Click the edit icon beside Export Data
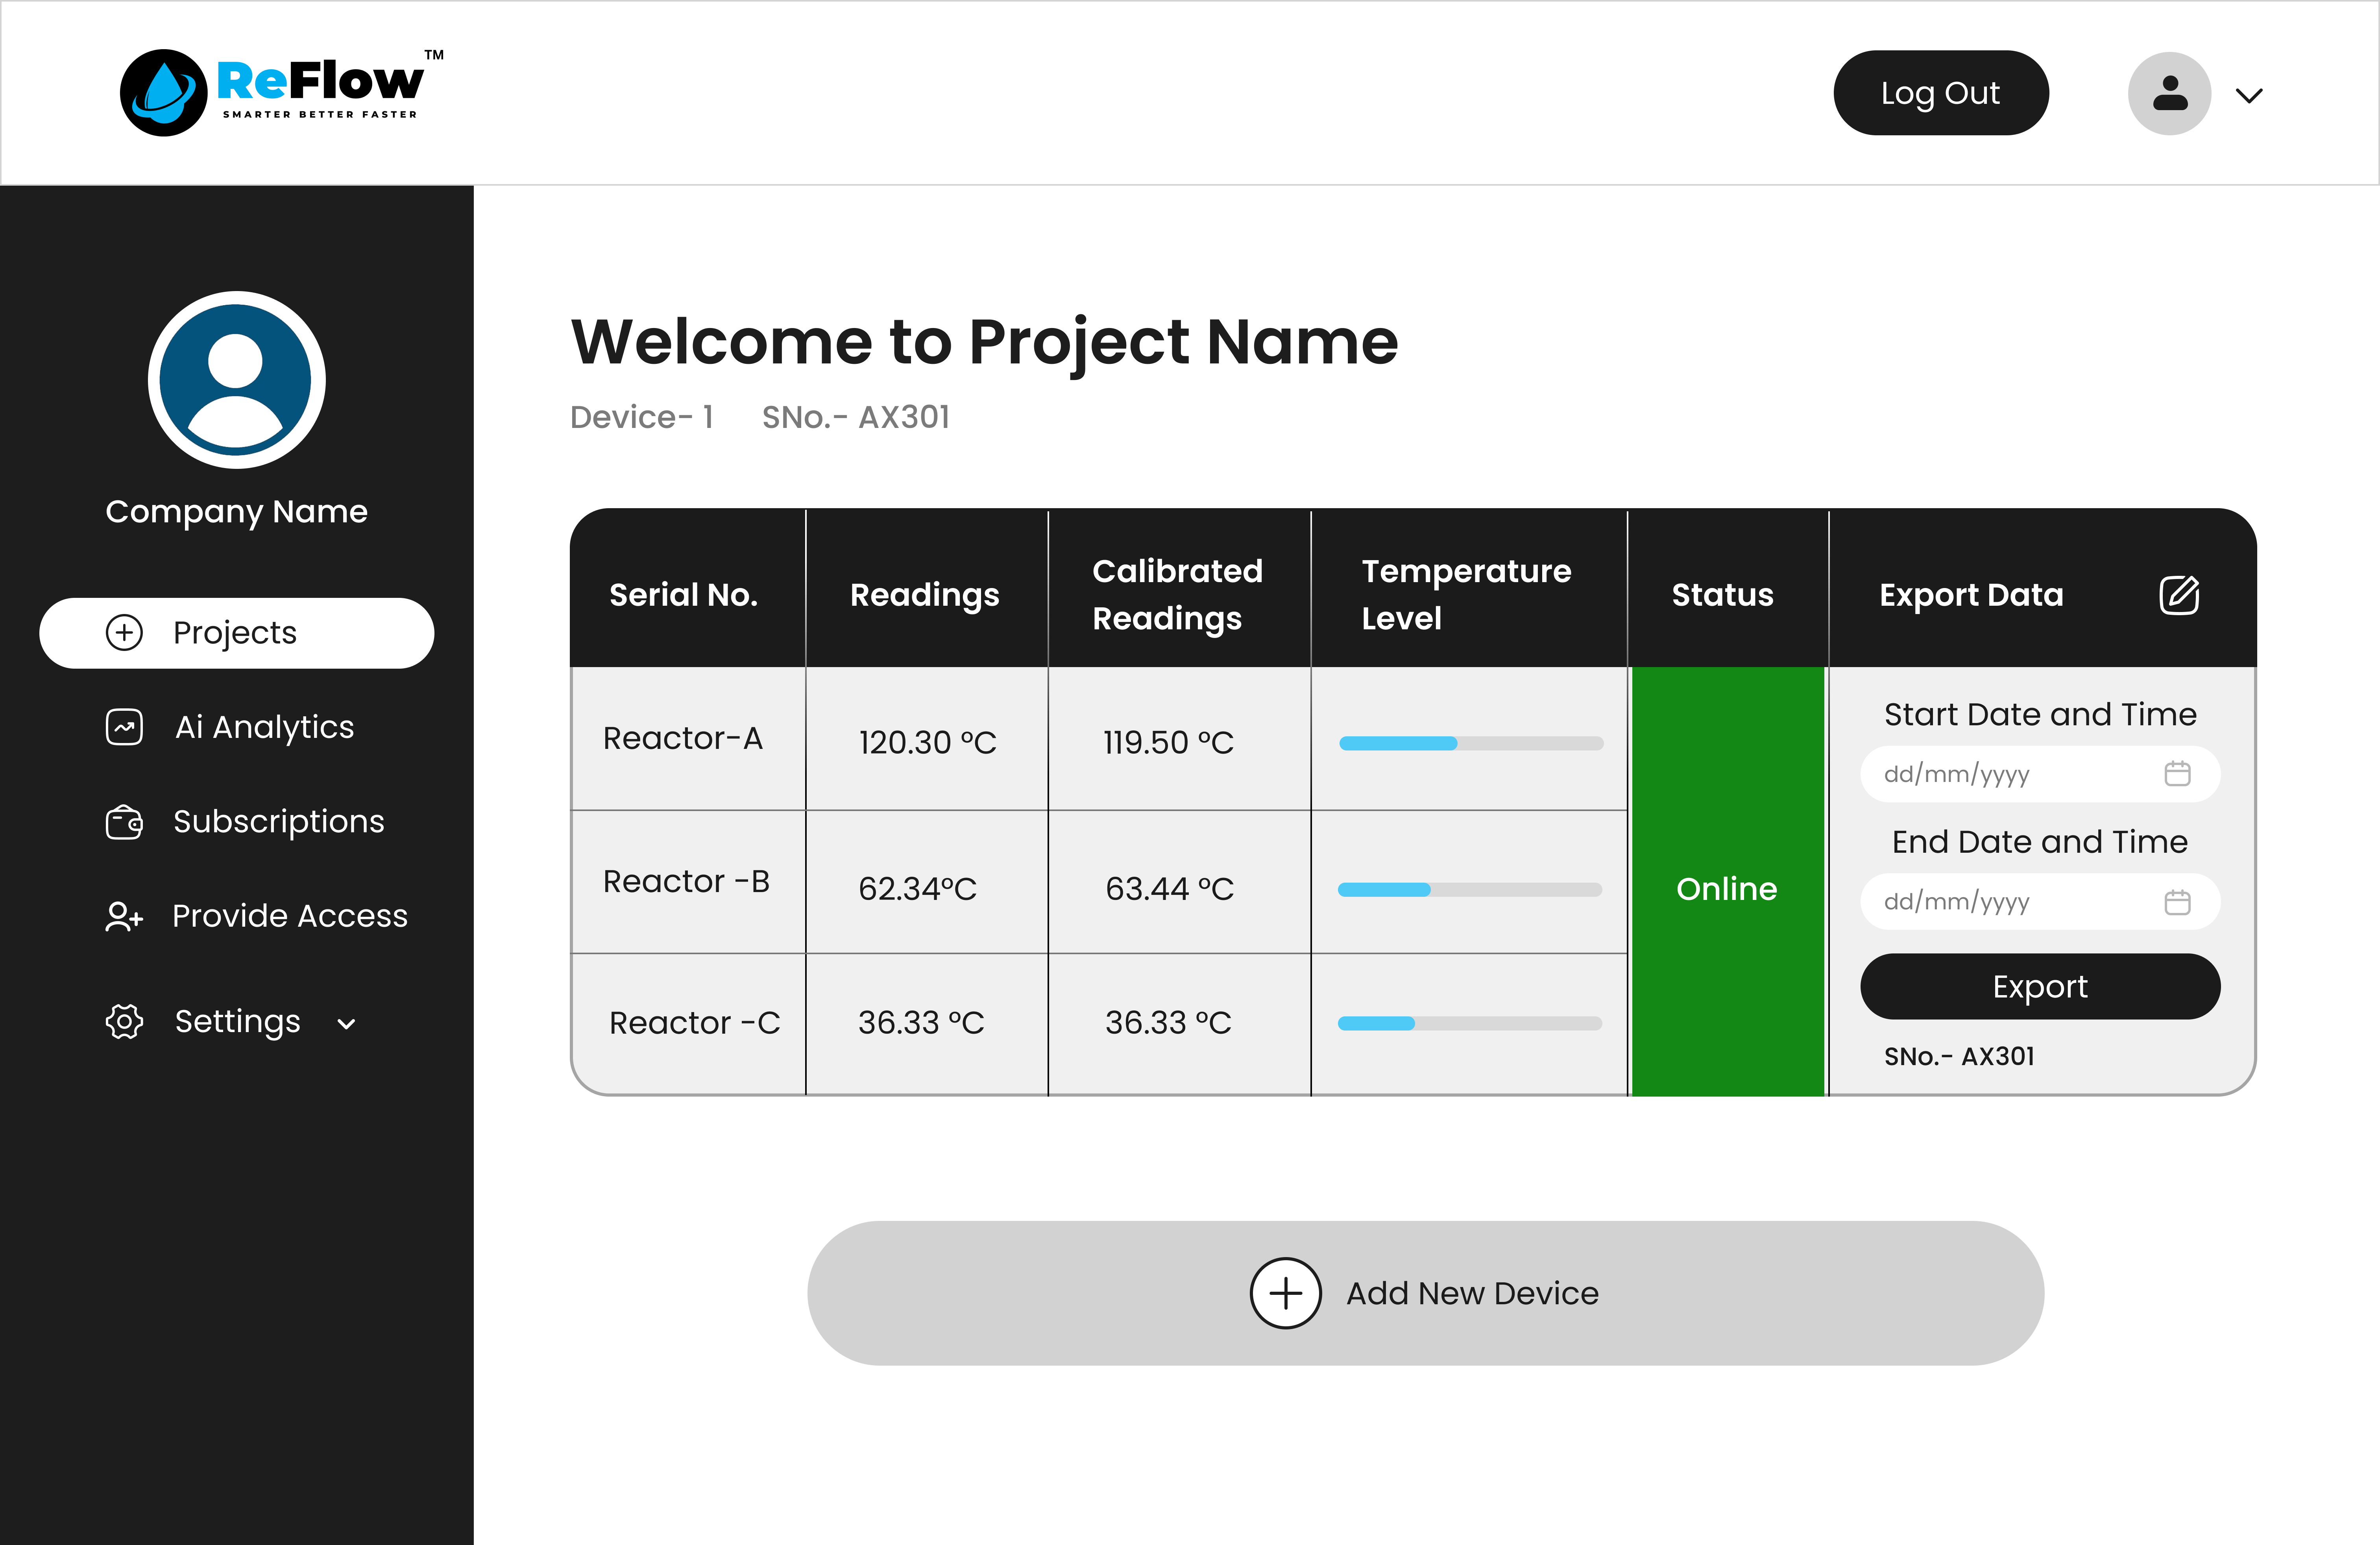Viewport: 2380px width, 1545px height. coord(2178,595)
